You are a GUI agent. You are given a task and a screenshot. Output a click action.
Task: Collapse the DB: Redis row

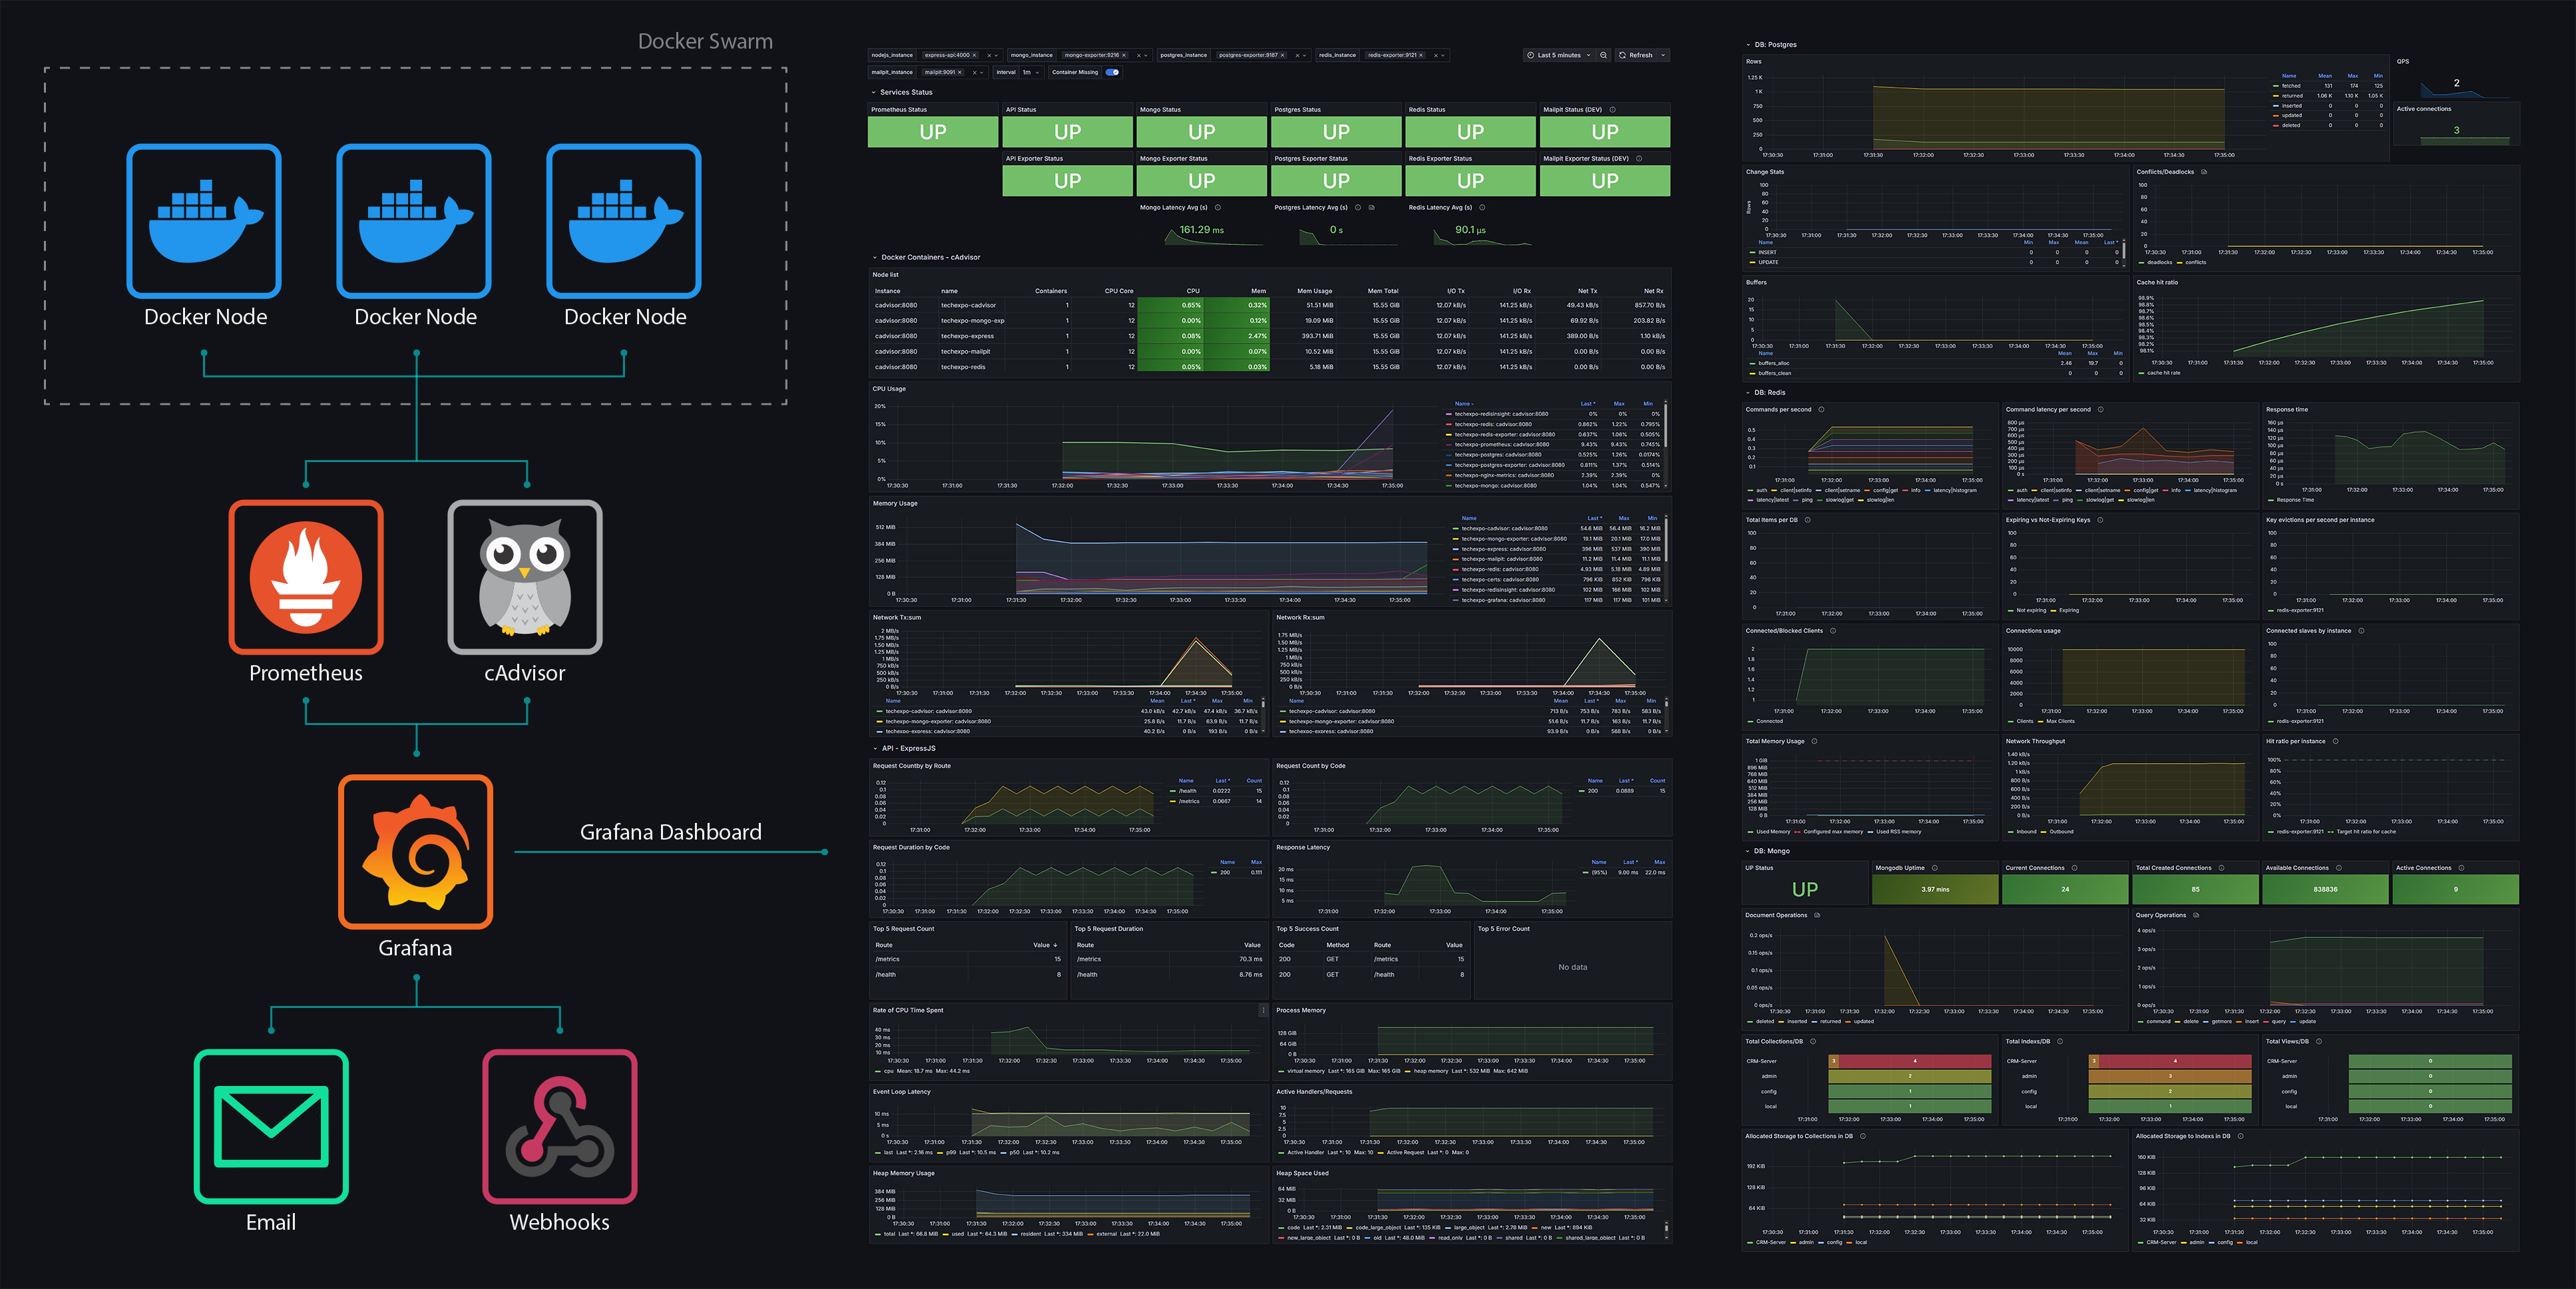pos(1748,393)
